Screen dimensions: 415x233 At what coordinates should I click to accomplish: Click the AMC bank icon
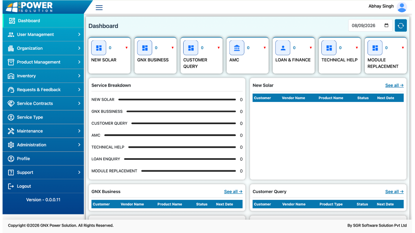237,48
